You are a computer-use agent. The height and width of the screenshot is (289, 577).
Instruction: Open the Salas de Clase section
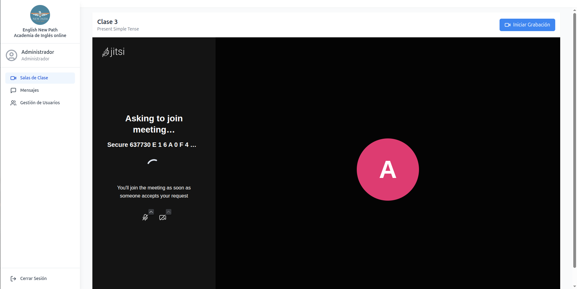[x=34, y=78]
